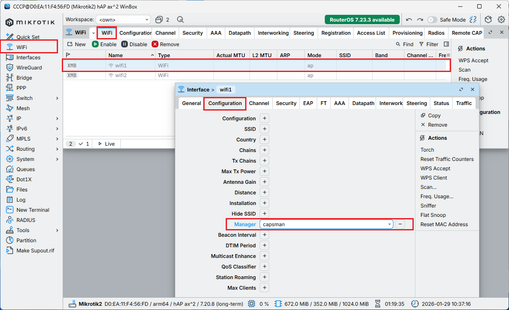The width and height of the screenshot is (509, 310).
Task: Click Disable button in WiFi toolbar
Action: [x=134, y=44]
